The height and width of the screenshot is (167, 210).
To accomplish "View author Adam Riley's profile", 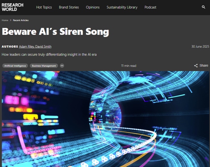I will pyautogui.click(x=27, y=47).
